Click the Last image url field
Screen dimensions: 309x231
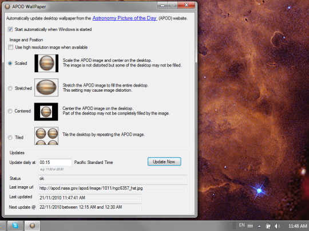[x=113, y=188]
